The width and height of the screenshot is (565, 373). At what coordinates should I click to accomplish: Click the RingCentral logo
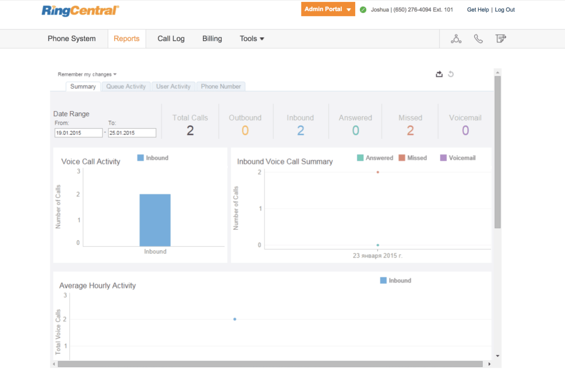81,11
